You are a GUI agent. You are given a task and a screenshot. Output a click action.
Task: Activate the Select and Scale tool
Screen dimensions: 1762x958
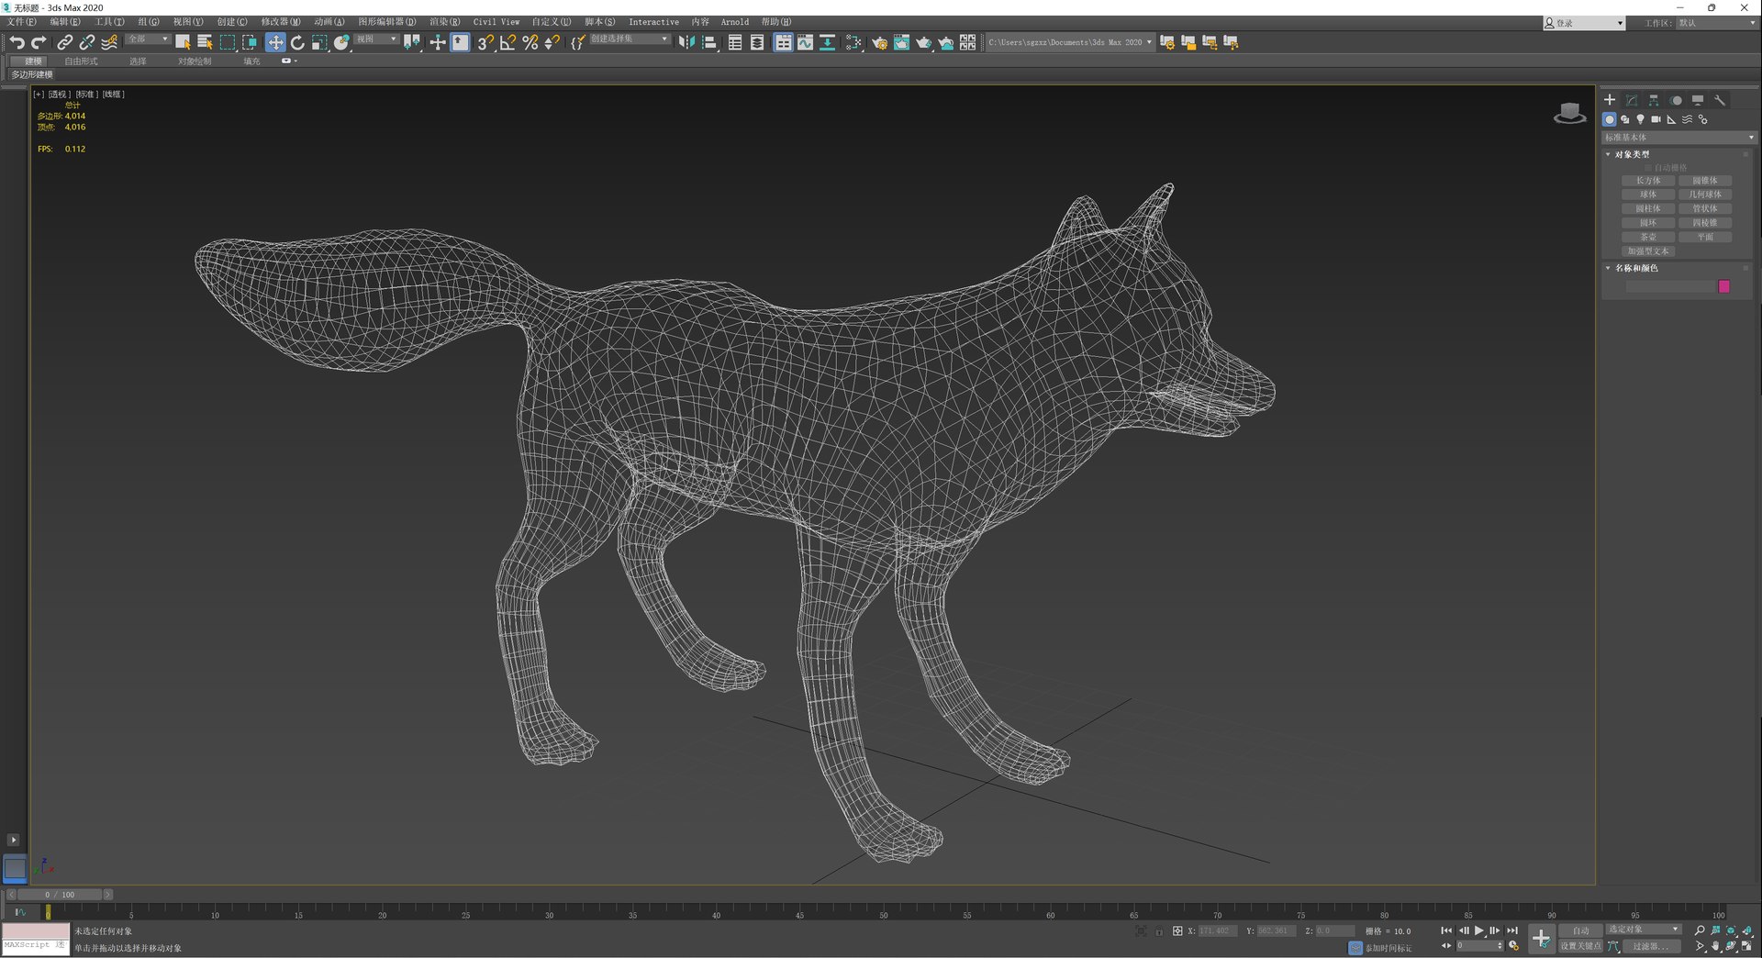[319, 42]
